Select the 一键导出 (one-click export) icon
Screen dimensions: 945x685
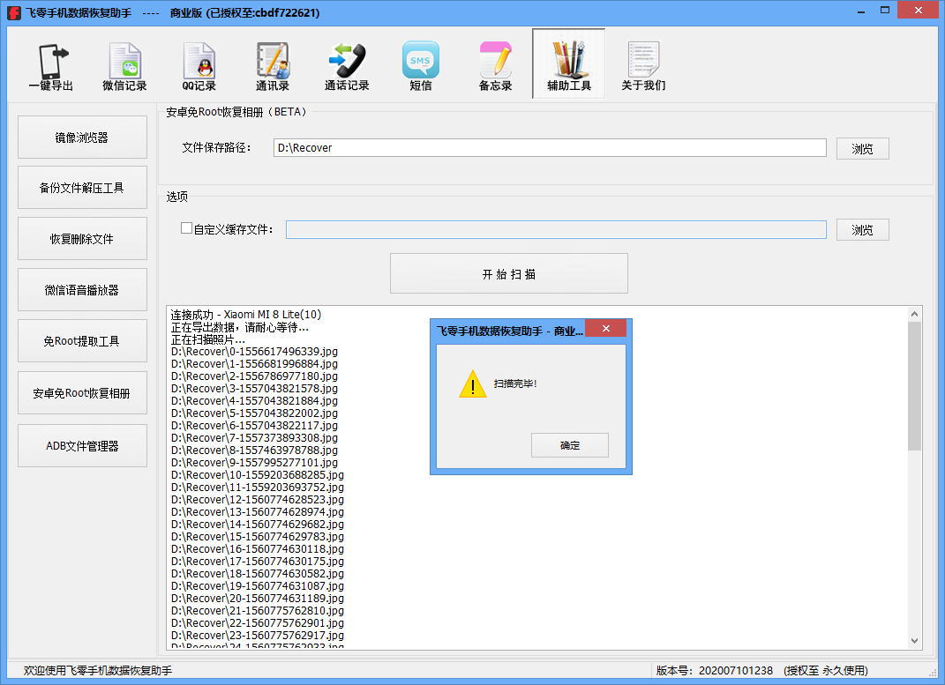click(50, 63)
